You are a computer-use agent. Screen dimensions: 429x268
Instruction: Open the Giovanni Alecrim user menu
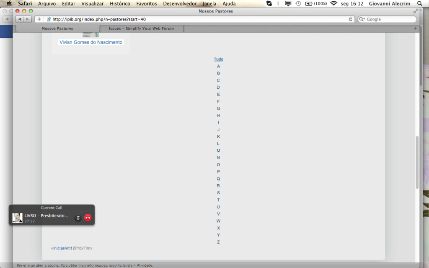point(390,4)
